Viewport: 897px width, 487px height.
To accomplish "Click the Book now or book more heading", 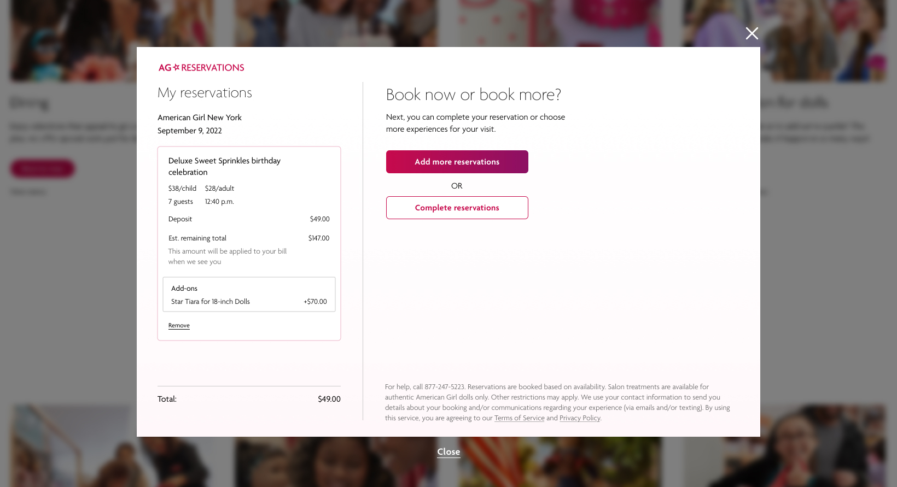I will pos(474,95).
